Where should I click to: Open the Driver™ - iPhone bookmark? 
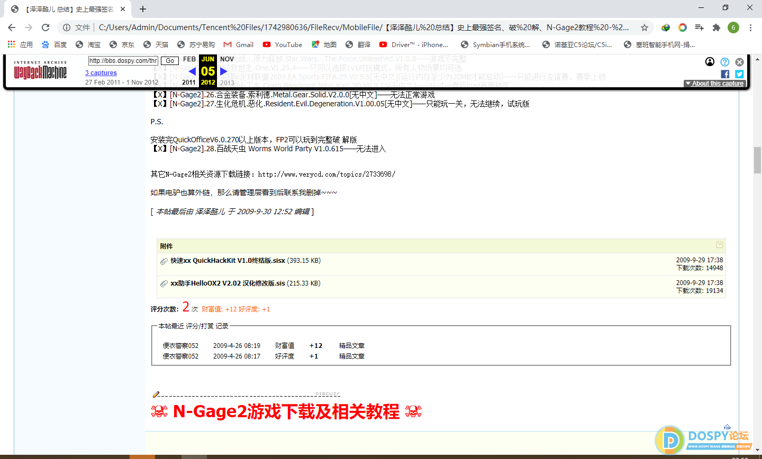tap(414, 44)
